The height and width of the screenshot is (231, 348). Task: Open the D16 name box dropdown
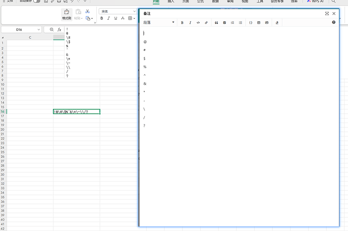pyautogui.click(x=39, y=30)
